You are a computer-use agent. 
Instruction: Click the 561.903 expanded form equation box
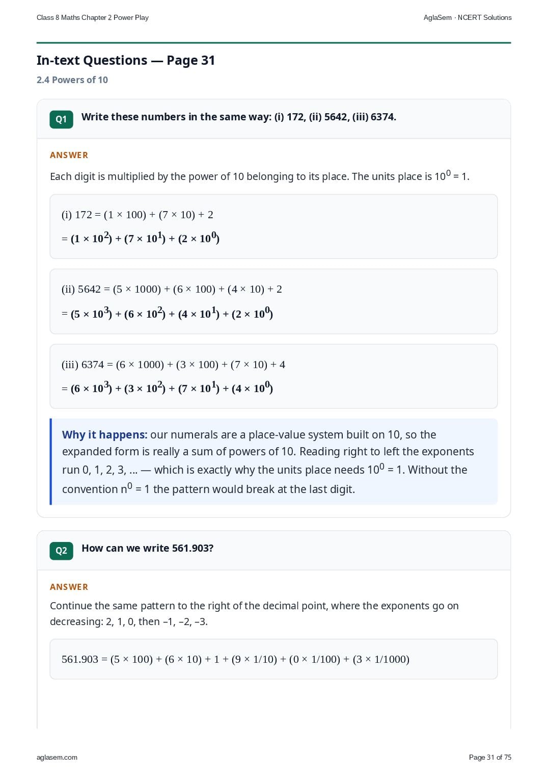tap(273, 659)
